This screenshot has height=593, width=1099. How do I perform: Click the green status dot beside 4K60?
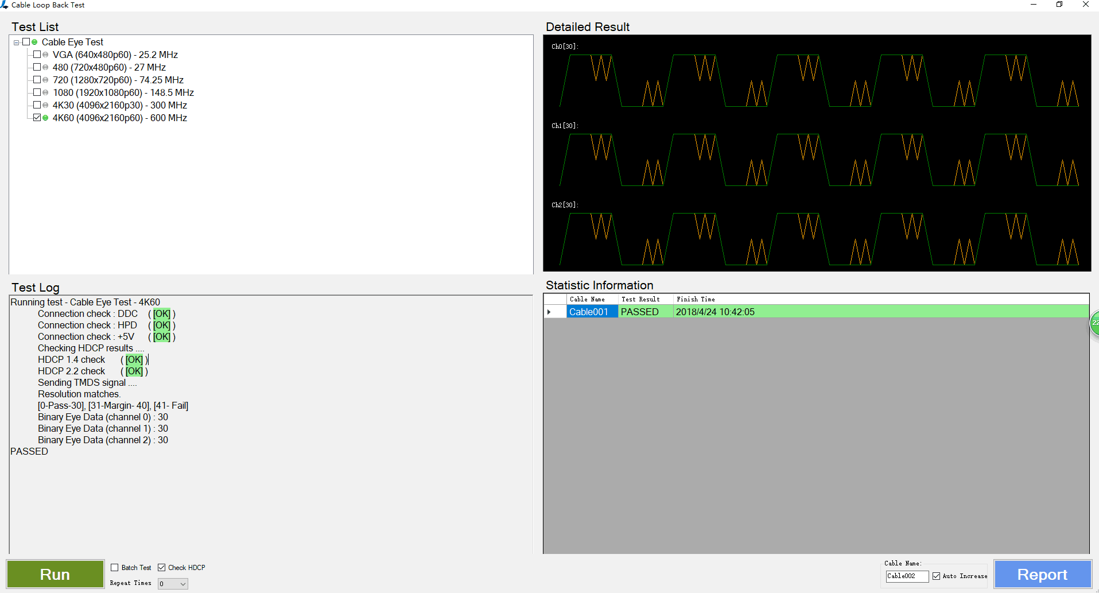(45, 118)
